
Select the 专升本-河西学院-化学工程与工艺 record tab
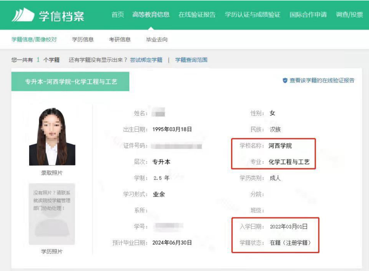(71, 82)
